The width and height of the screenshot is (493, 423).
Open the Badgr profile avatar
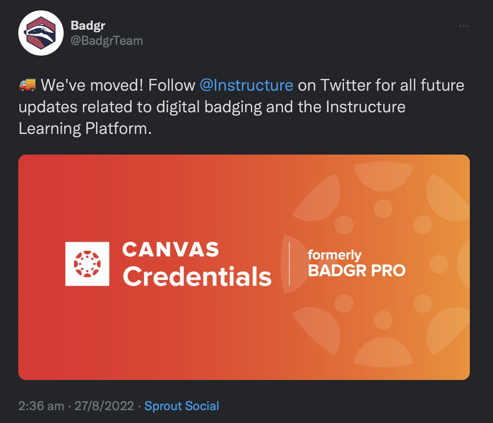(x=41, y=33)
